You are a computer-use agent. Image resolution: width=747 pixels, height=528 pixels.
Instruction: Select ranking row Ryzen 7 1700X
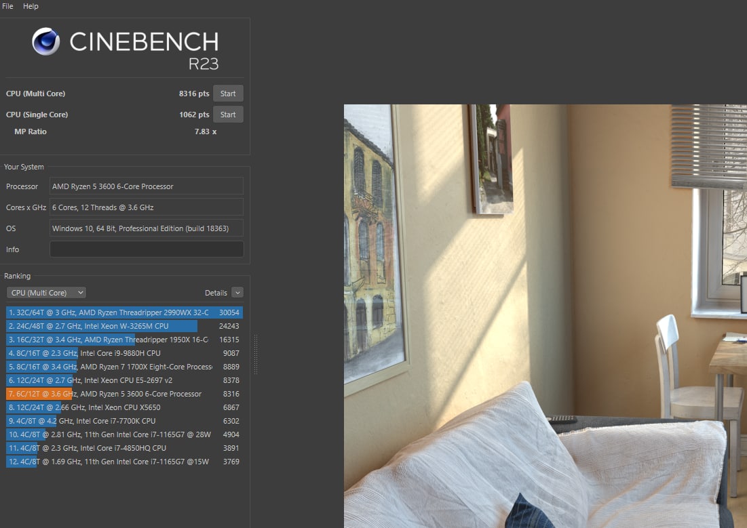click(124, 367)
